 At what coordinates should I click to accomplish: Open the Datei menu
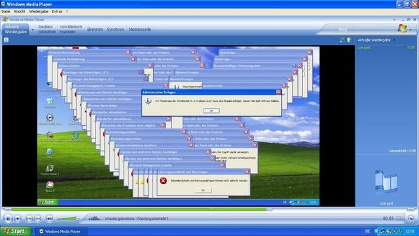(x=6, y=12)
